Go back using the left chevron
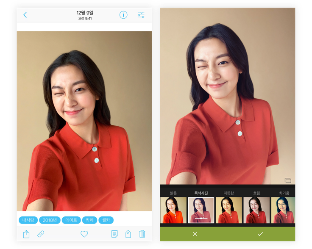Screen dimensions: 312x249 [25, 15]
